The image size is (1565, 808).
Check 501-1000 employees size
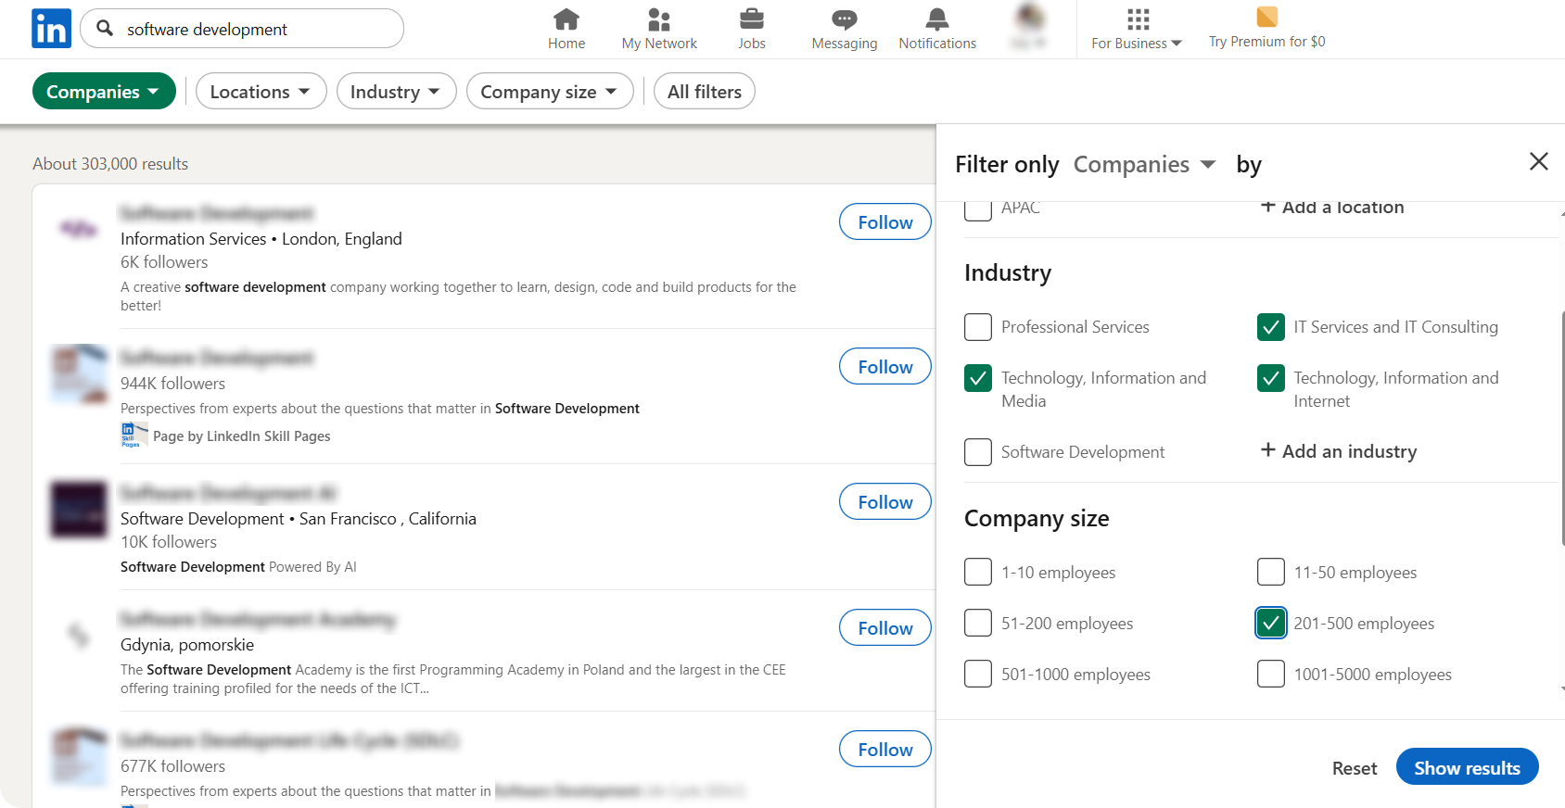pyautogui.click(x=978, y=674)
